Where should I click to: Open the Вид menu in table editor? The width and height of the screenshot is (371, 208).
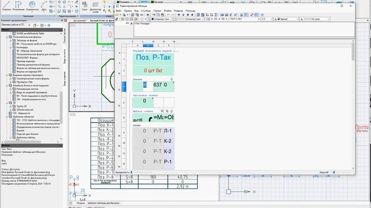pyautogui.click(x=137, y=11)
